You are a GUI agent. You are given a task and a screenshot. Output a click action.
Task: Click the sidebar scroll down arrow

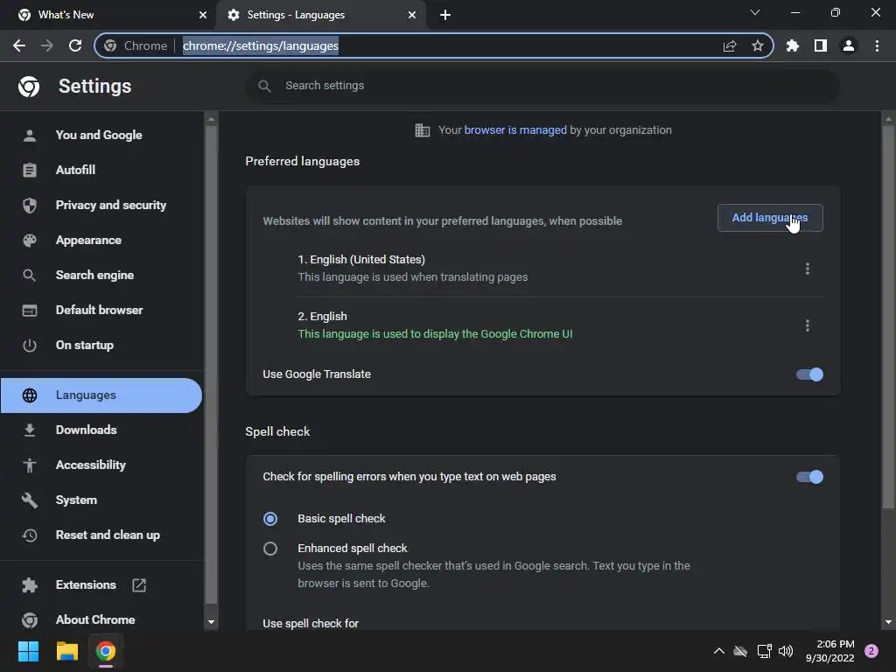(212, 622)
